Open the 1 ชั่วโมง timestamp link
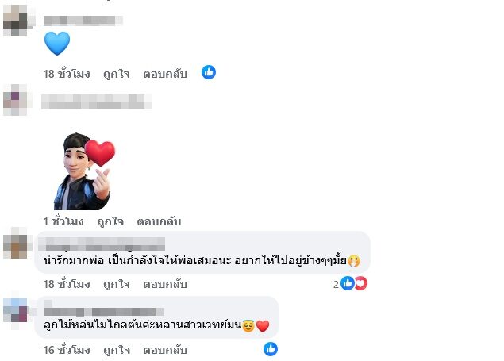The width and height of the screenshot is (504, 361). tap(63, 221)
